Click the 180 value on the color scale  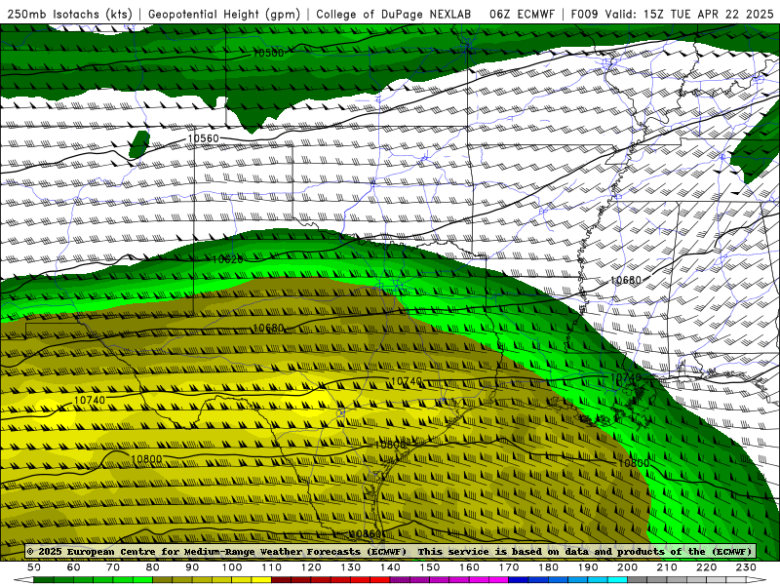point(548,567)
